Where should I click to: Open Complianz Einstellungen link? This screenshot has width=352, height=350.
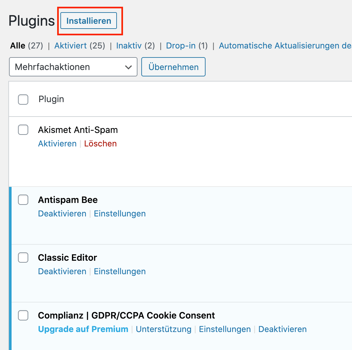click(x=225, y=329)
